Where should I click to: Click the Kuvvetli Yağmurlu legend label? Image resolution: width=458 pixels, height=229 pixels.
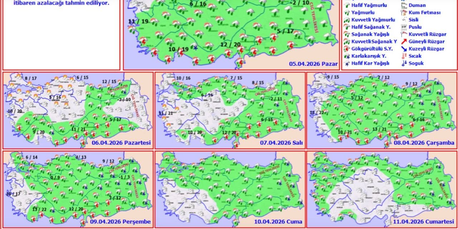(373, 20)
